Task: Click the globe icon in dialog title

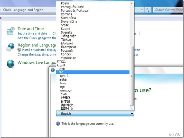Action: [x=53, y=70]
